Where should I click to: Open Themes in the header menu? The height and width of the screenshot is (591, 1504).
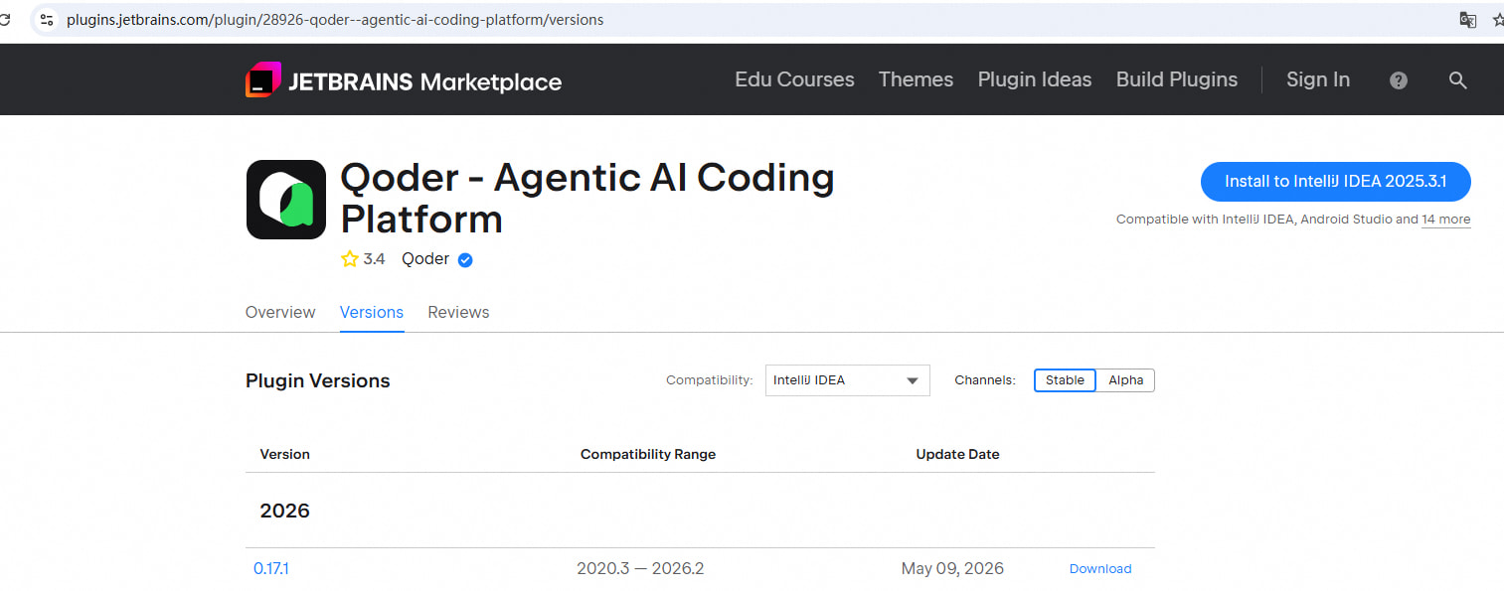pyautogui.click(x=916, y=79)
